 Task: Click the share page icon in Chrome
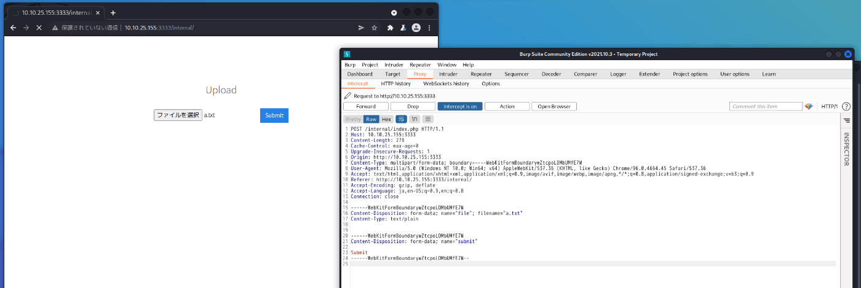point(361,28)
